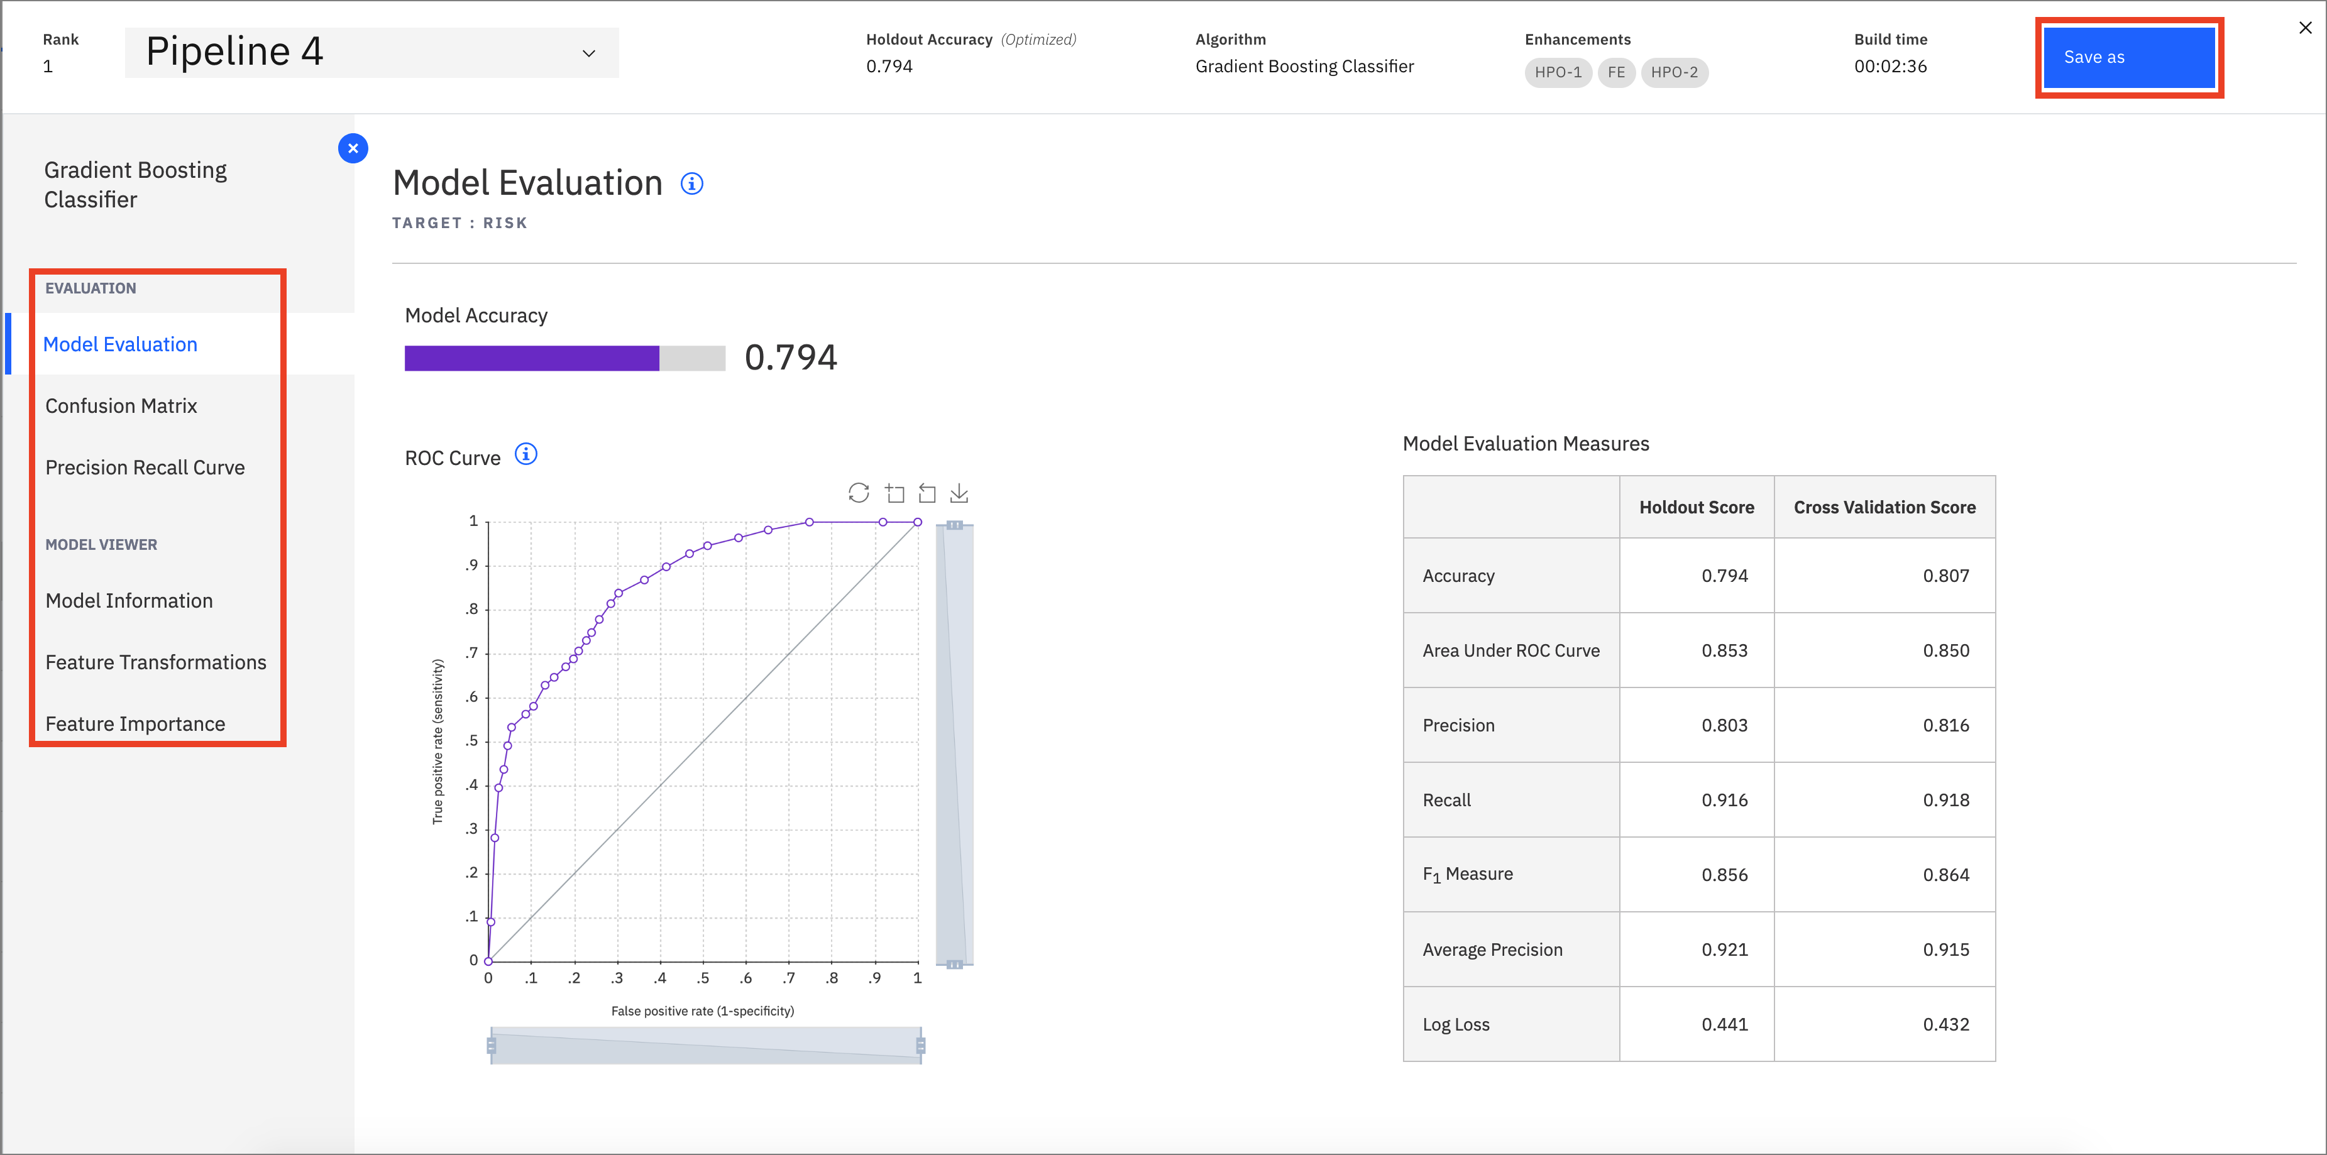This screenshot has height=1155, width=2327.
Task: Select the Precision Recall Curve section
Action: [144, 466]
